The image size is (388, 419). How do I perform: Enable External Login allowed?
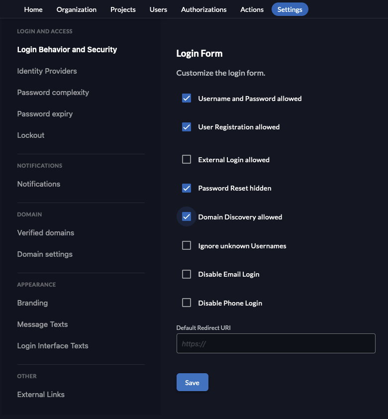tap(187, 159)
